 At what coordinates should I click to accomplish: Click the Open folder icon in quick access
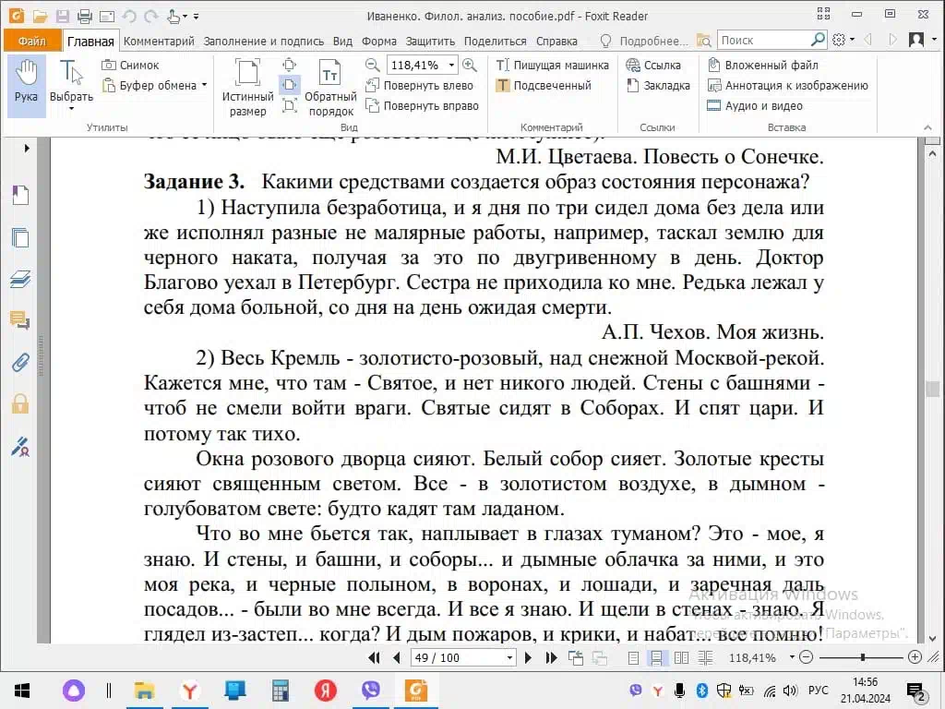coord(40,17)
